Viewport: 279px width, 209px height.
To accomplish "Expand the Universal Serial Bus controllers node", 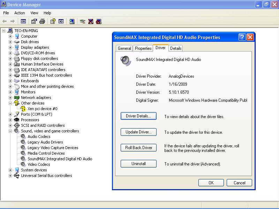I will 10,176.
